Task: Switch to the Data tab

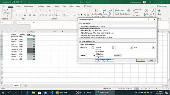Action: pos(49,6)
